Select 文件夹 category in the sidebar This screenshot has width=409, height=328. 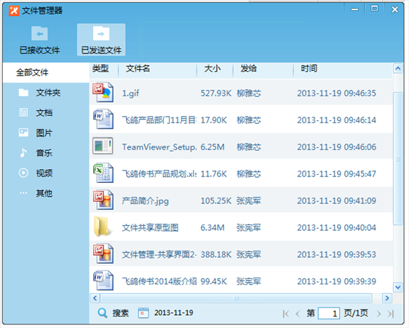coord(48,93)
